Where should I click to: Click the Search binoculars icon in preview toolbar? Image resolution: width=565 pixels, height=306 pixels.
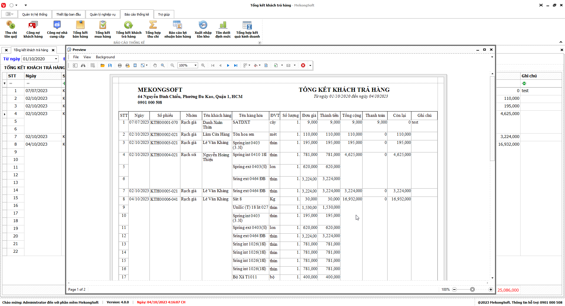pos(83,65)
